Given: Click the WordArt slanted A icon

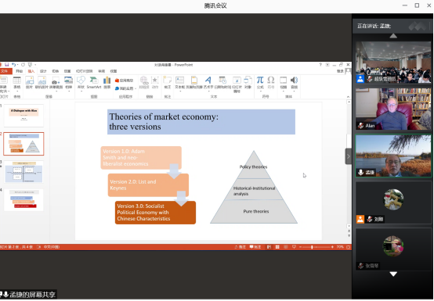Looking at the screenshot, I should 208,82.
